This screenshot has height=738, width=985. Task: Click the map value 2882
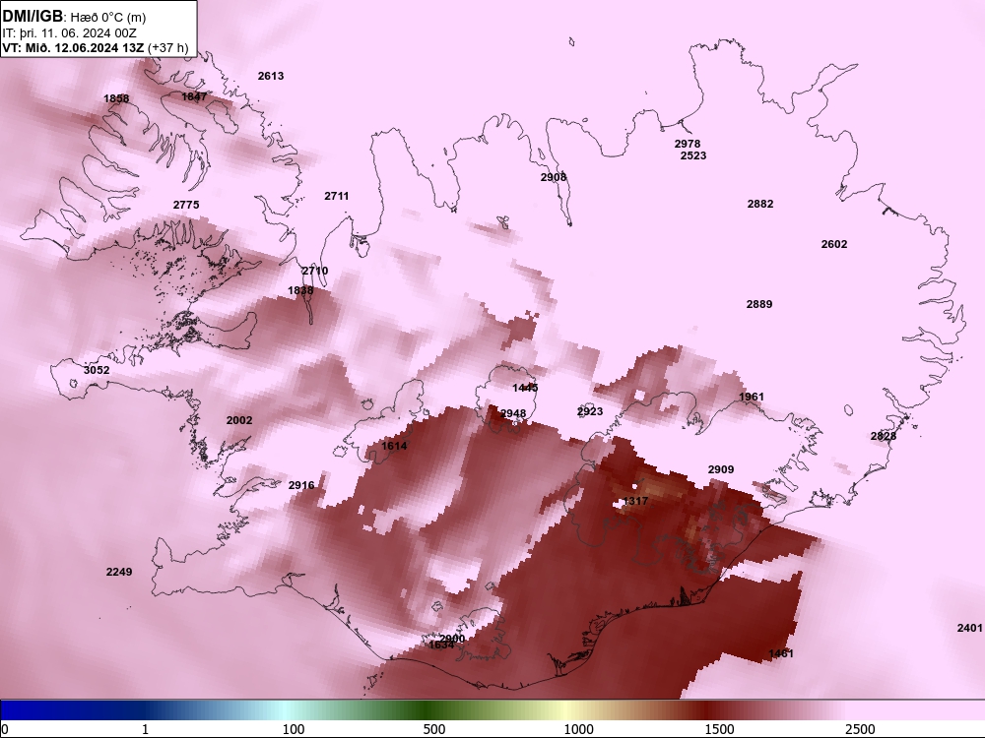pyautogui.click(x=760, y=204)
